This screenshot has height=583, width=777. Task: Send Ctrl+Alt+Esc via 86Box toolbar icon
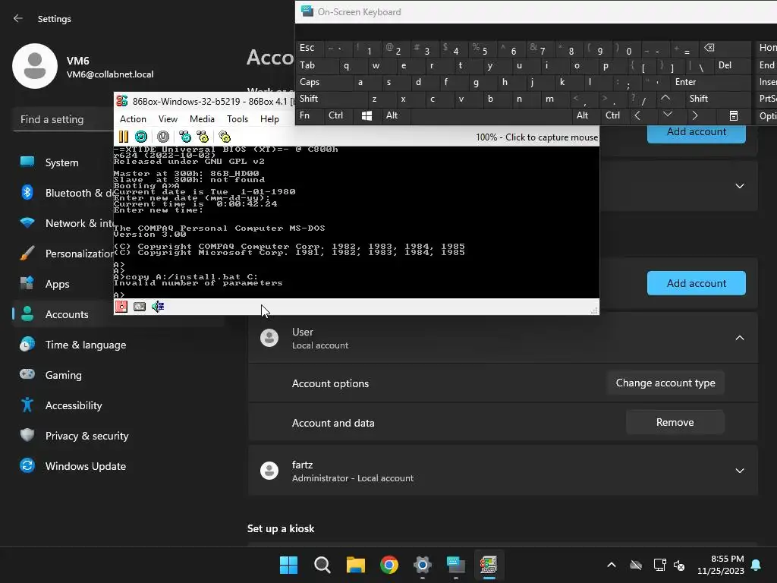(202, 137)
